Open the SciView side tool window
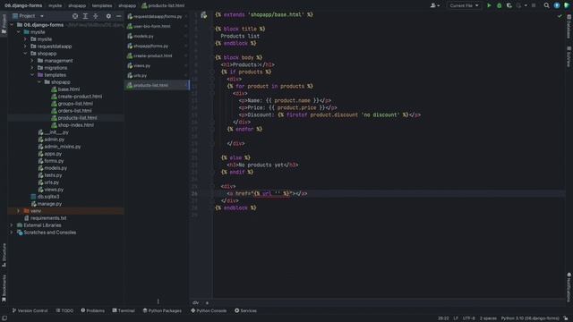 point(569,56)
